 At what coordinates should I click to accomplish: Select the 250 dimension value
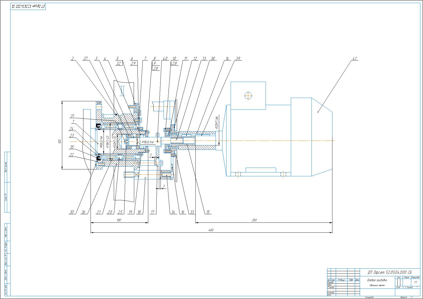pos(254,220)
